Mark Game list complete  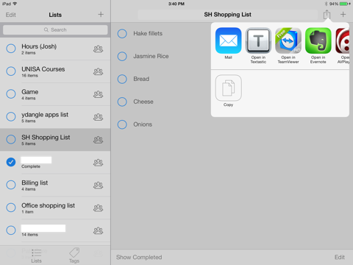11,94
